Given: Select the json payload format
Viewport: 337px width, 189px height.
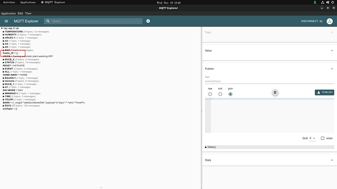Looking at the screenshot, I should pyautogui.click(x=231, y=94).
